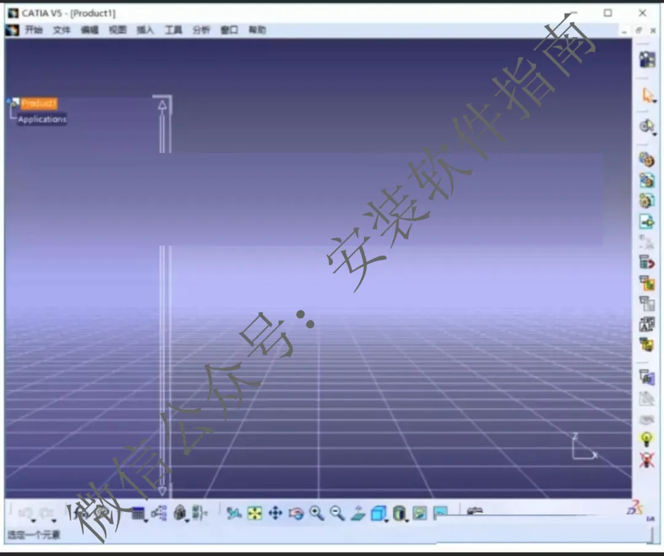Open the 窗口 menu

(229, 29)
